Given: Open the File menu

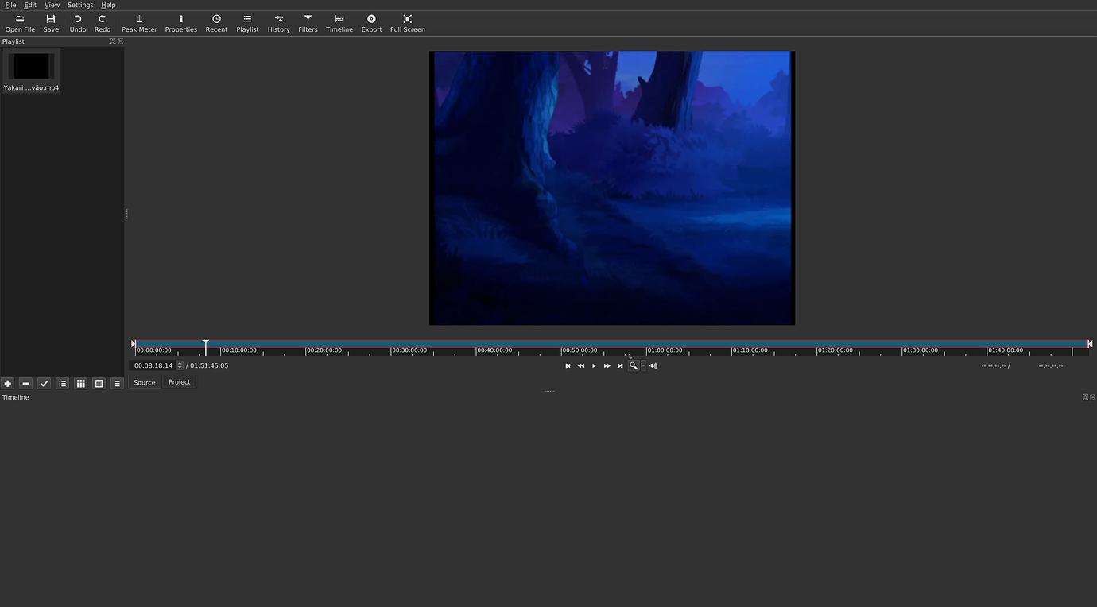Looking at the screenshot, I should click(10, 5).
